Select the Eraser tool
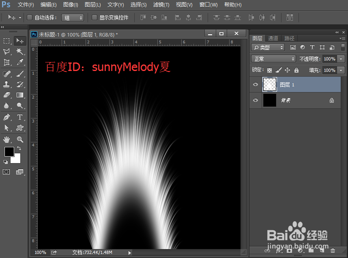Screen dimensions: 348x258 coord(6,95)
